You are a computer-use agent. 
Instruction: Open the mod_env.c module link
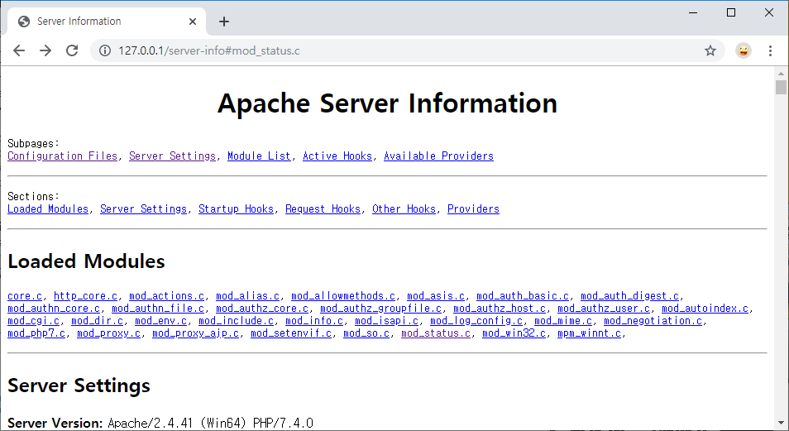[x=161, y=321]
